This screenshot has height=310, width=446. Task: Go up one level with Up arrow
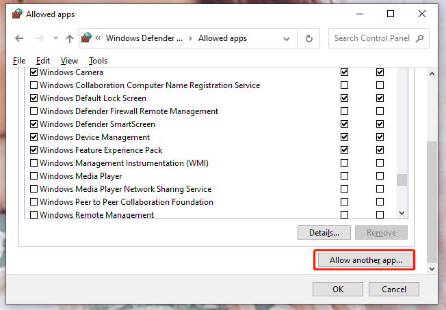coord(70,38)
